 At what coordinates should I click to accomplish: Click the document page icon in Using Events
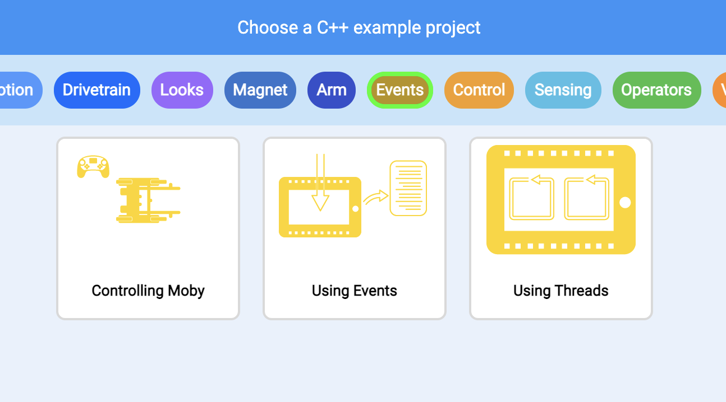point(408,188)
